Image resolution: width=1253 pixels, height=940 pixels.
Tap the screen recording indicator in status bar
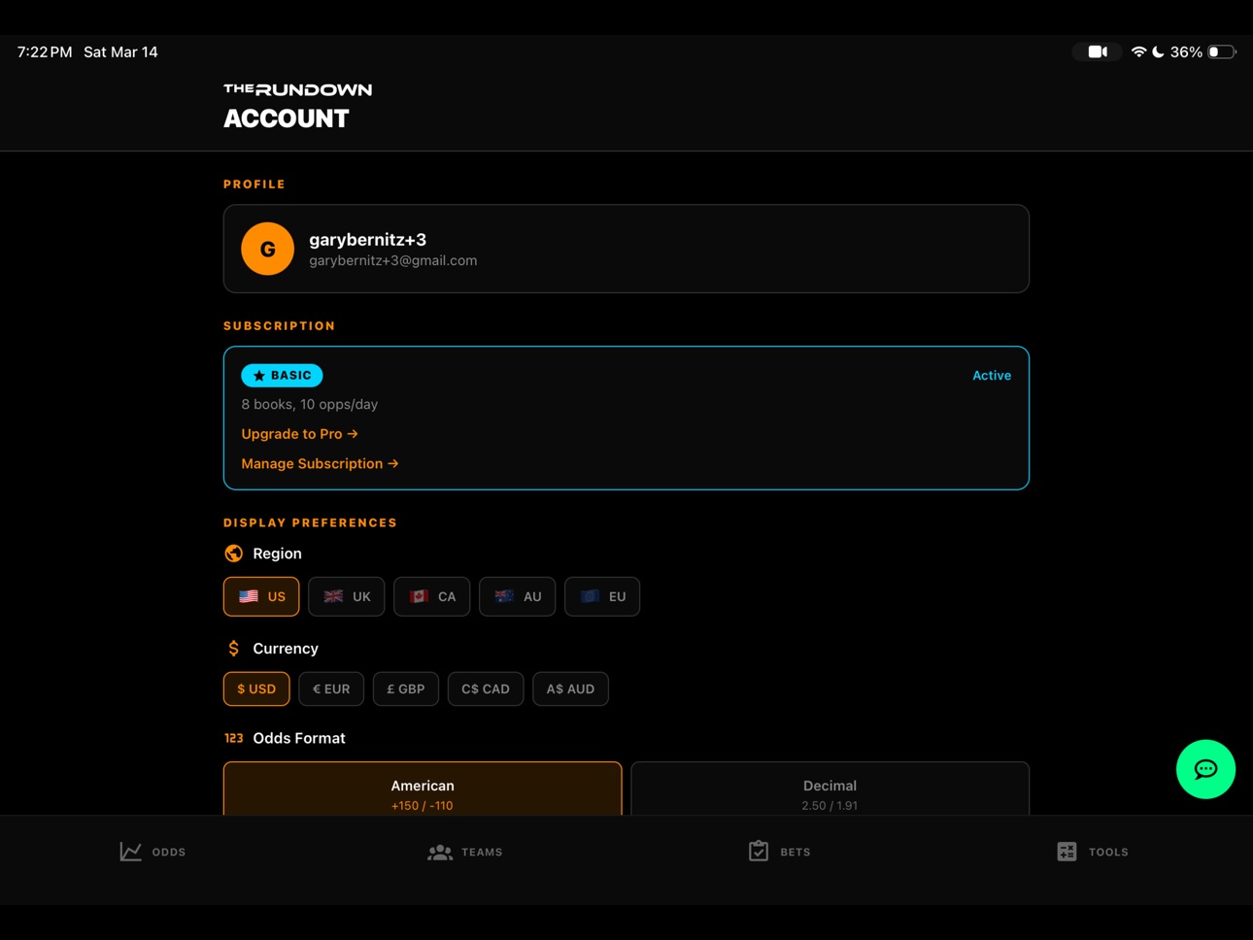1098,52
